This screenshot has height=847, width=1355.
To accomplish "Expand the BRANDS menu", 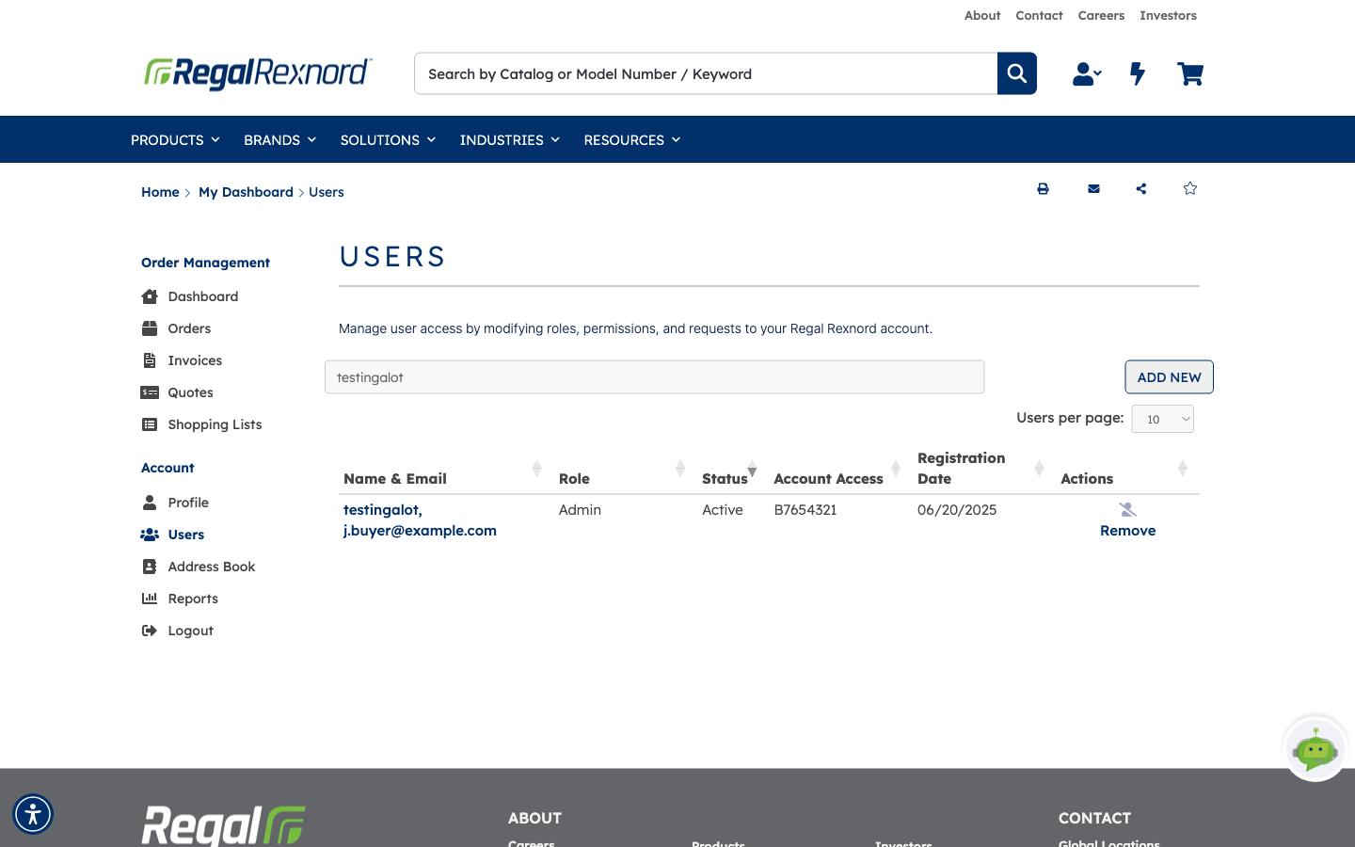I will [279, 139].
